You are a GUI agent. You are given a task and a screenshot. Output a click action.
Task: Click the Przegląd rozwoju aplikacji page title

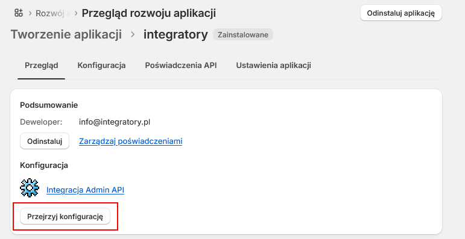(x=148, y=13)
